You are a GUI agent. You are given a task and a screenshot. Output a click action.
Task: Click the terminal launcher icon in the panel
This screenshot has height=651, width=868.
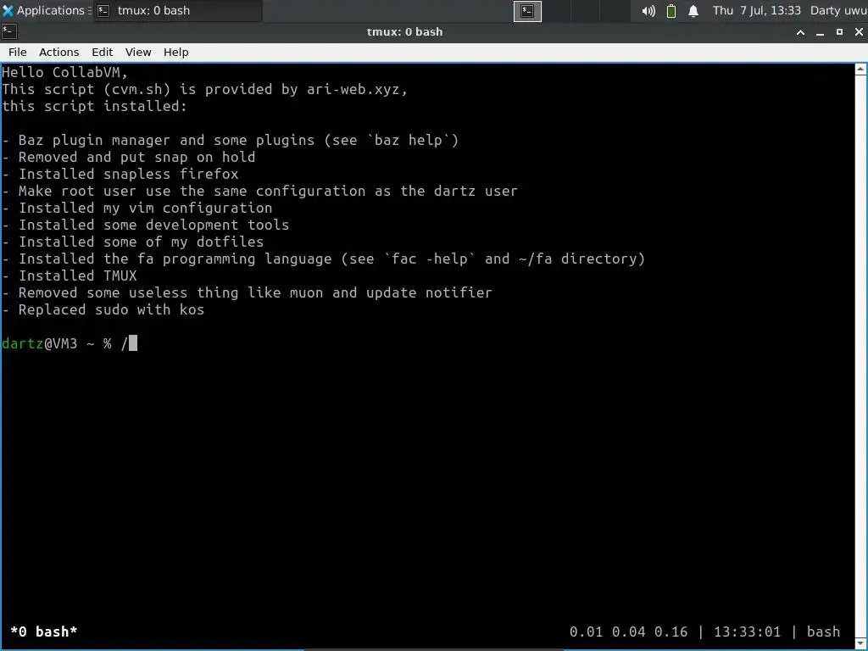pyautogui.click(x=527, y=11)
